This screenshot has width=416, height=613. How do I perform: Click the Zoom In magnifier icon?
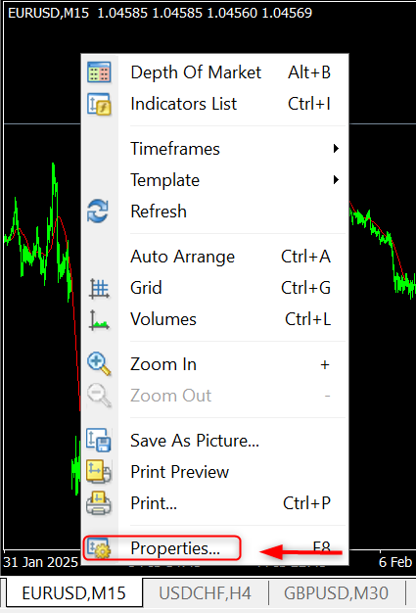point(99,364)
